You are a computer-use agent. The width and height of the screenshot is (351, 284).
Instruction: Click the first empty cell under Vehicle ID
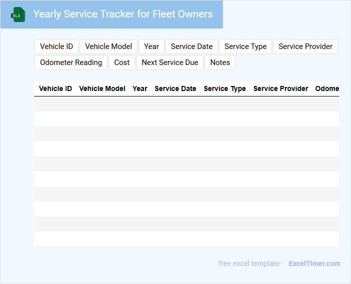point(55,104)
